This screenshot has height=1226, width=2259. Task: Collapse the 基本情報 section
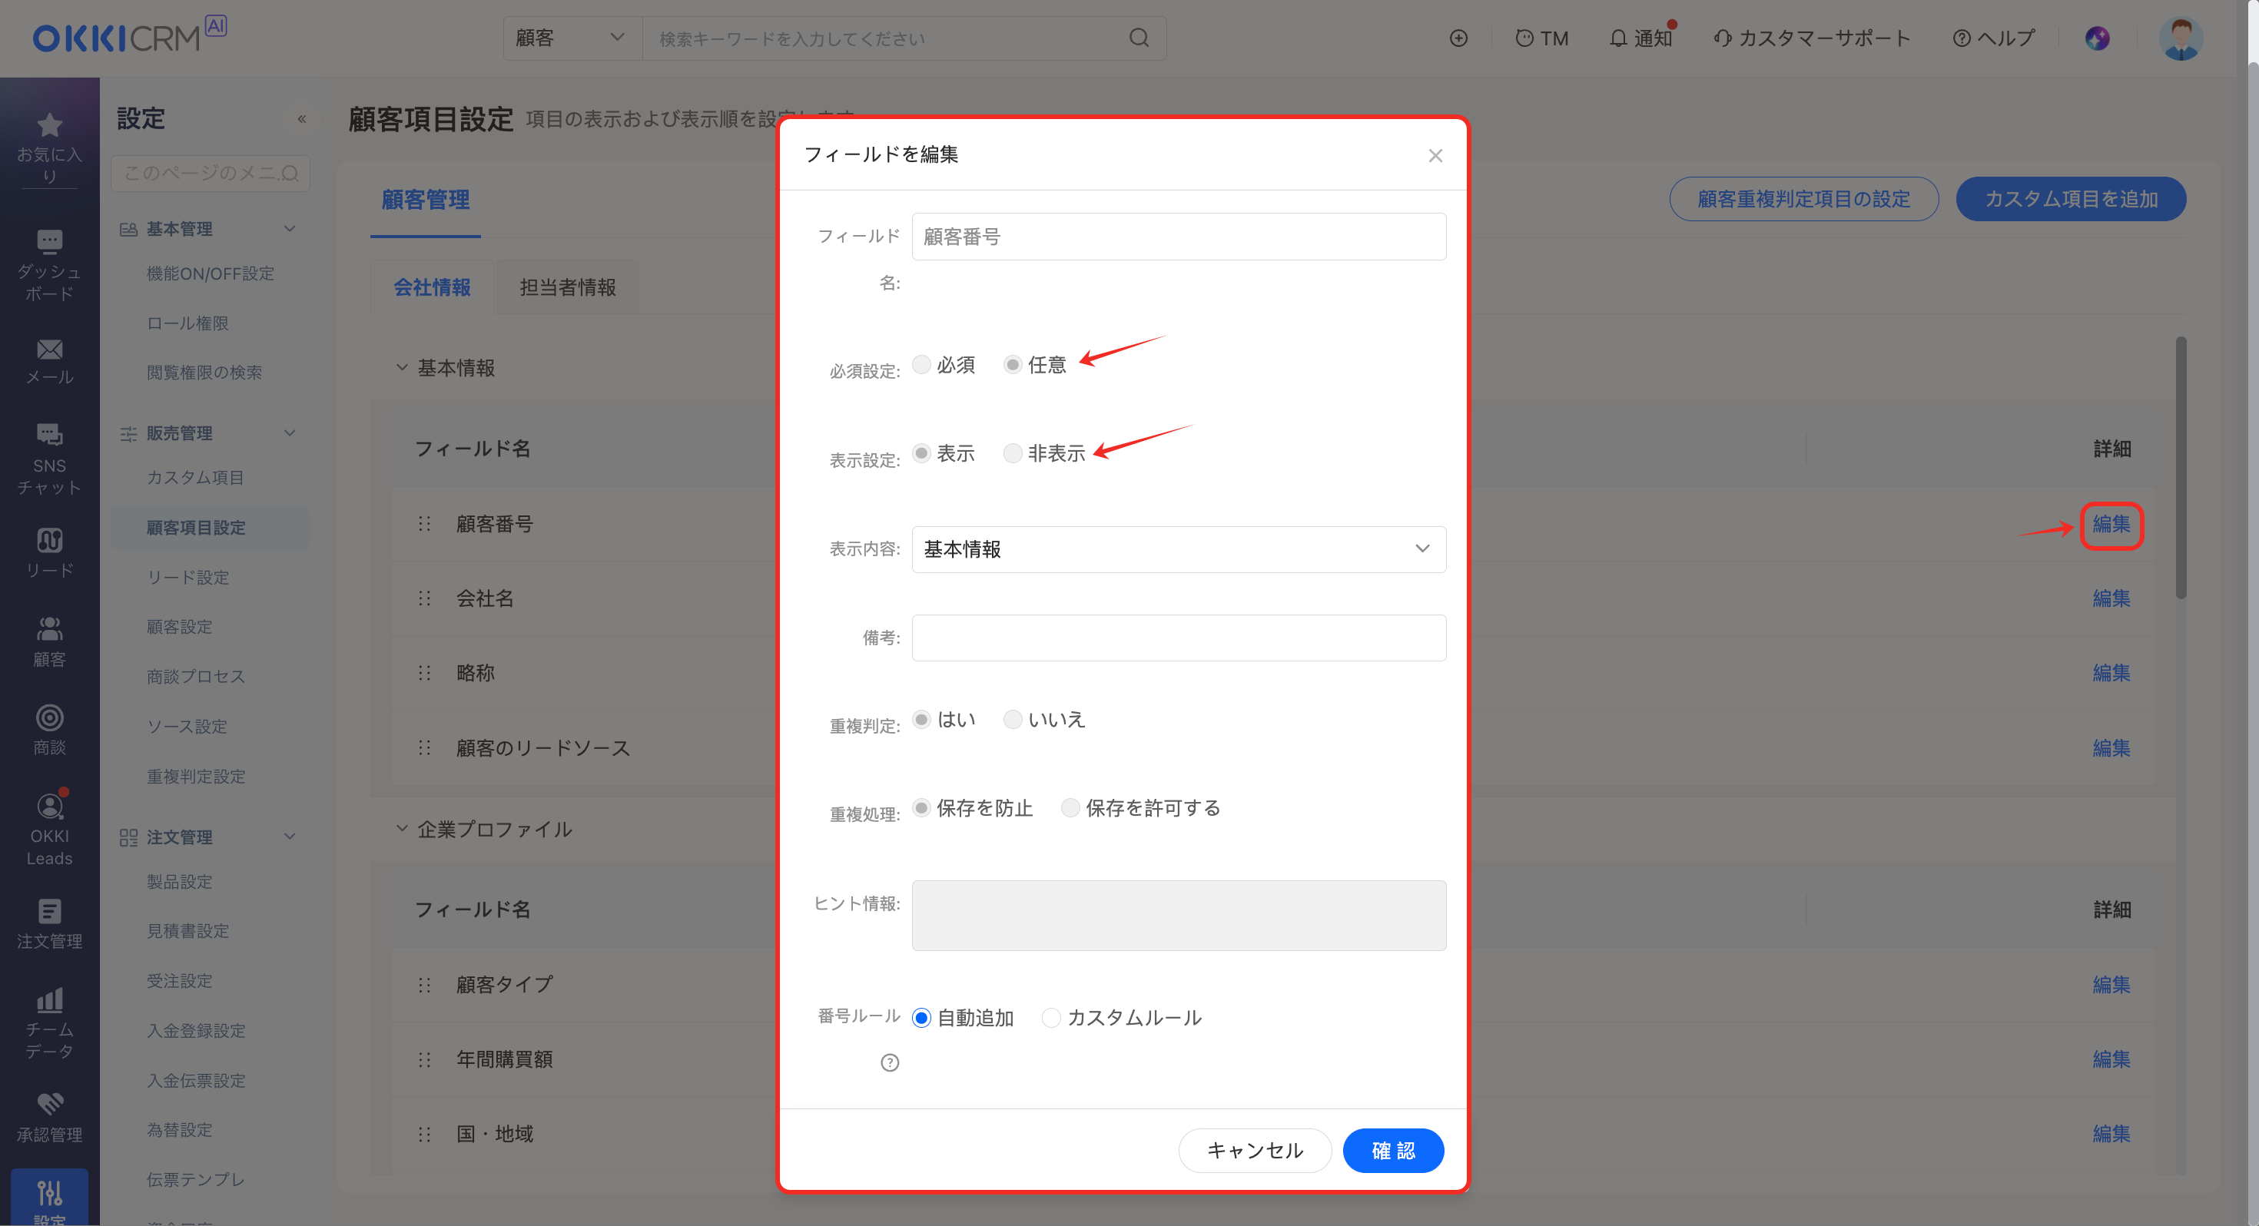[x=402, y=367]
